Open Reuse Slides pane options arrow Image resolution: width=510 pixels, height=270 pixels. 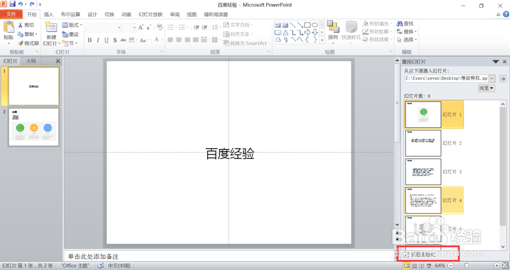click(x=496, y=62)
